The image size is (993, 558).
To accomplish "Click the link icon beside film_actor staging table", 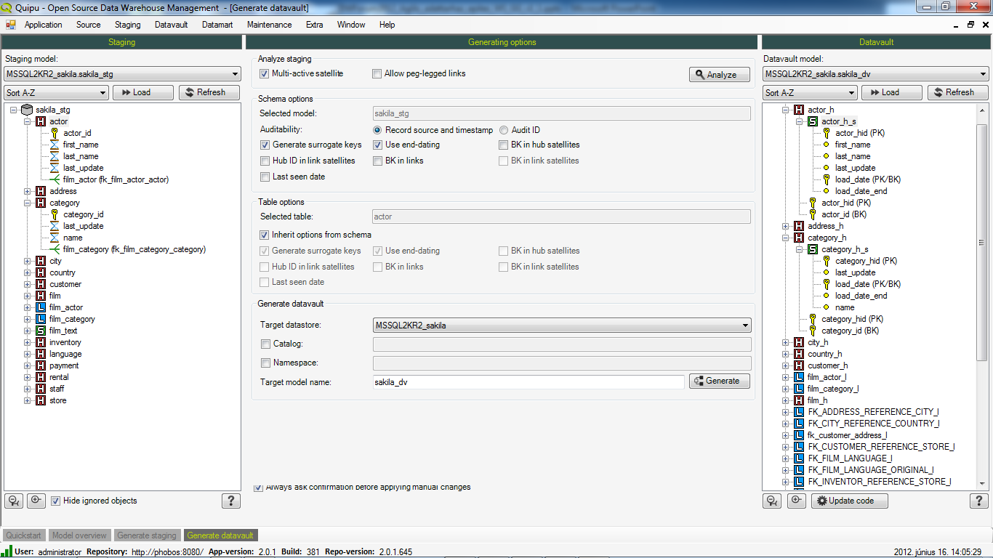I will (x=41, y=307).
